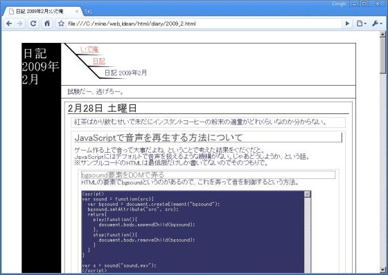Open the page control menu
Image resolution: width=388 pixels, height=275 pixels.
(361, 23)
